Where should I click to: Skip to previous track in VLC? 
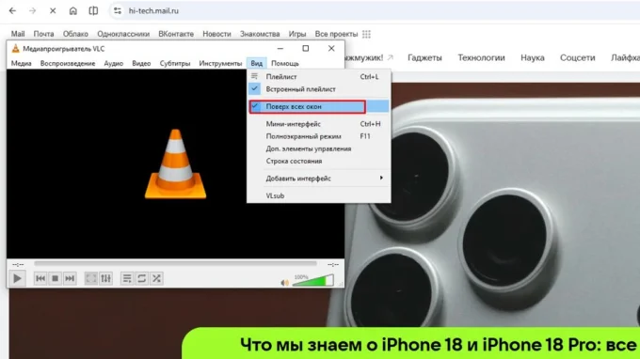pyautogui.click(x=40, y=278)
